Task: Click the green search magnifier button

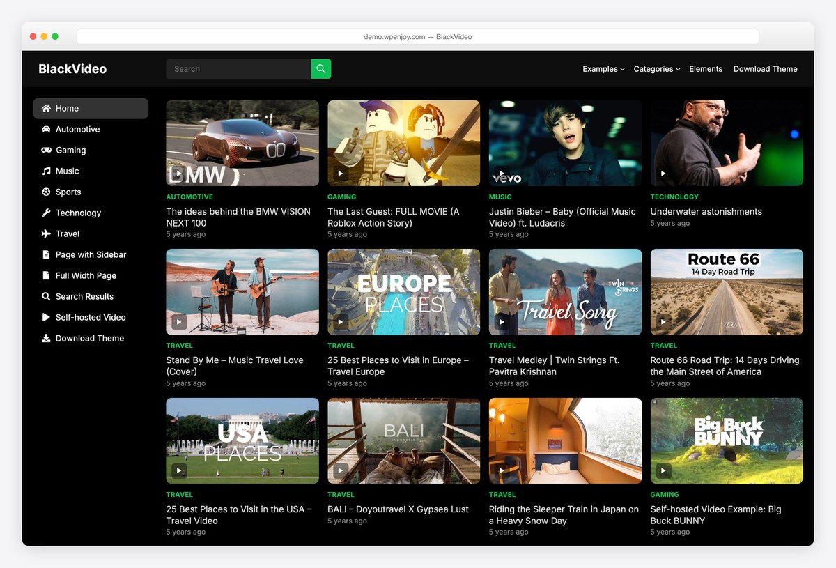Action: coord(320,69)
